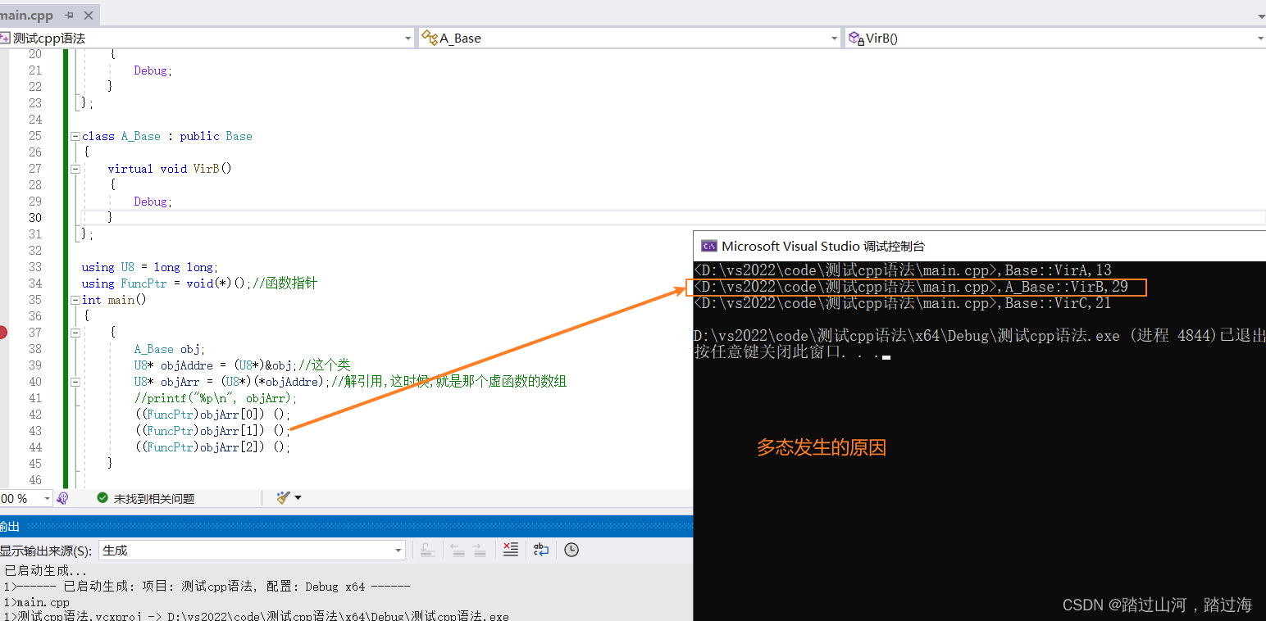Pin the main.cpp tab

tap(69, 16)
